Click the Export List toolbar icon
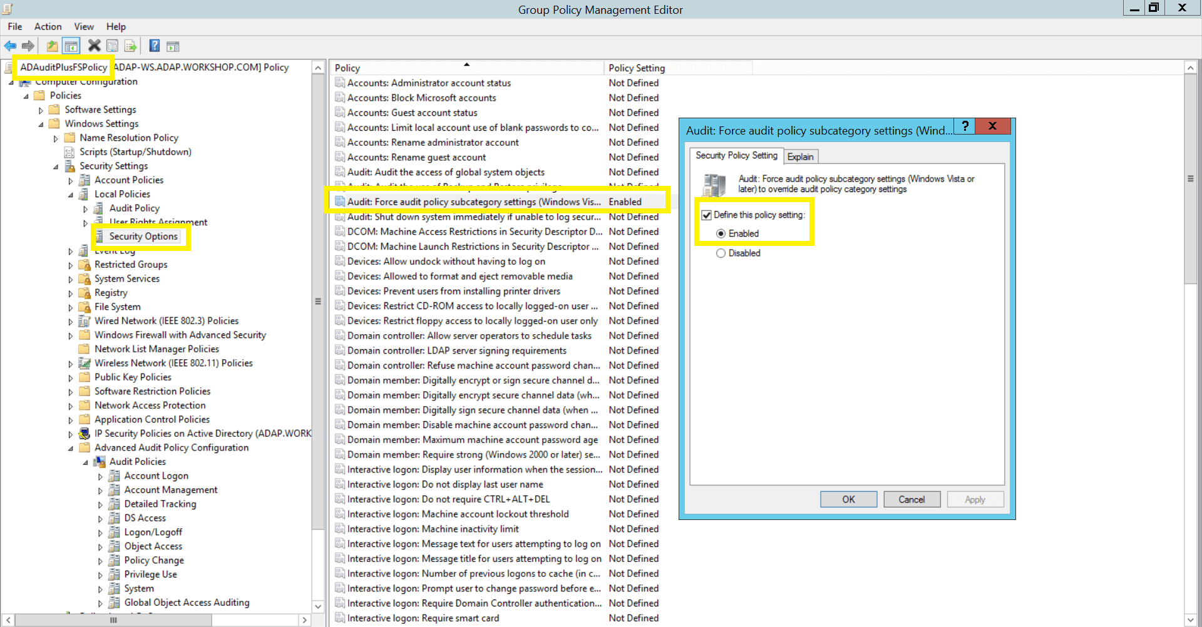 click(130, 46)
